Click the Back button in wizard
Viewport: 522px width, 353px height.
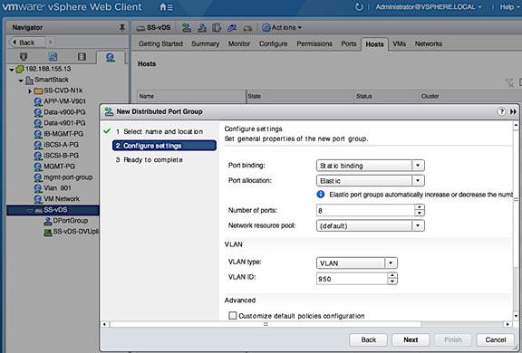369,339
